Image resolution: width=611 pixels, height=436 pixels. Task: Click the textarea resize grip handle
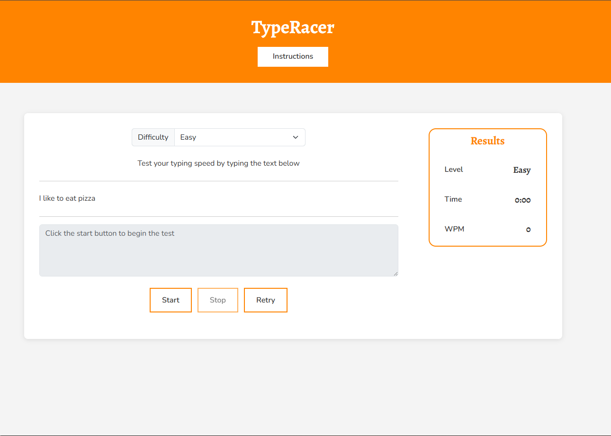tap(395, 274)
